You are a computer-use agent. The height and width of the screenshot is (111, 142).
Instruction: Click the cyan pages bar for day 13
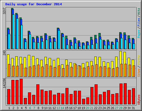[x=59, y=40]
